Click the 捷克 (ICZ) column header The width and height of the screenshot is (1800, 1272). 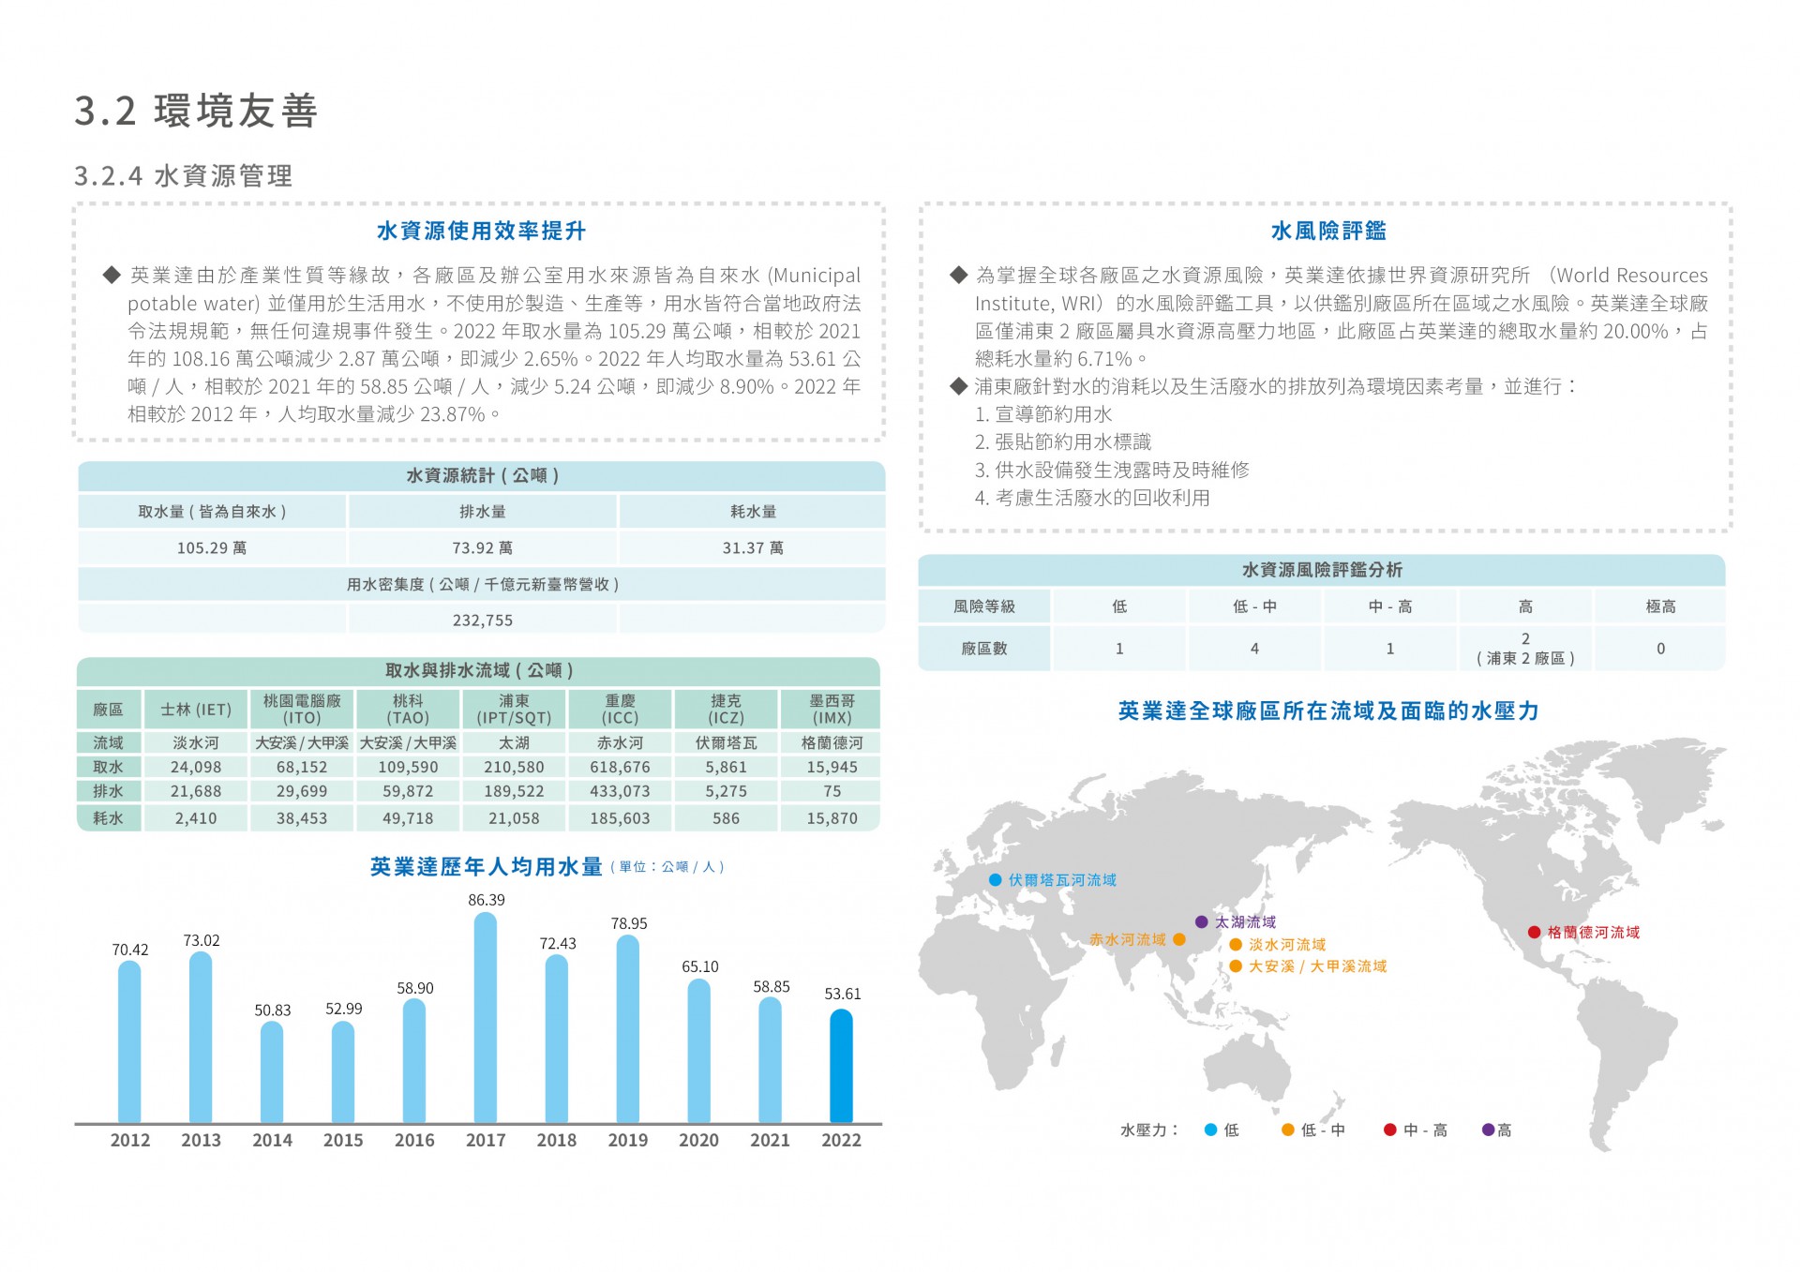pos(726,710)
